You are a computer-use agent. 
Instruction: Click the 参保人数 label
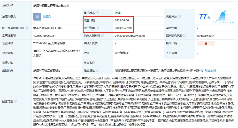tap(7, 63)
